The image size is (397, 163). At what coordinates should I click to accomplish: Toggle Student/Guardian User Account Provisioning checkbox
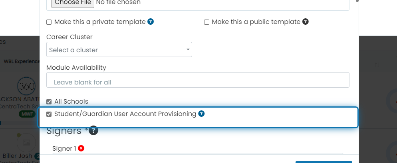(49, 114)
